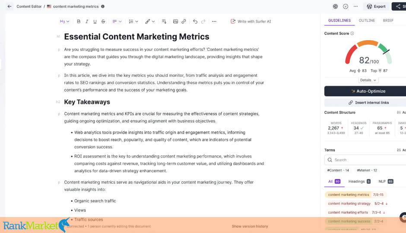Viewport: 406px width, 233px height.
Task: Open the list type dropdown
Action: pos(133,22)
